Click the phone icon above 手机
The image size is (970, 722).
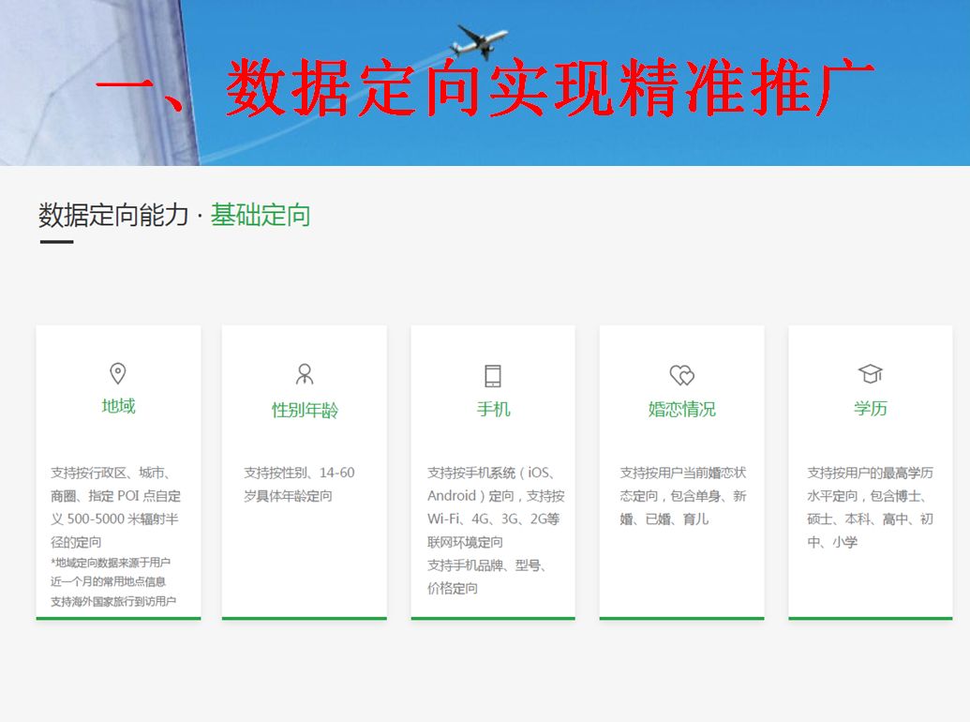(492, 376)
